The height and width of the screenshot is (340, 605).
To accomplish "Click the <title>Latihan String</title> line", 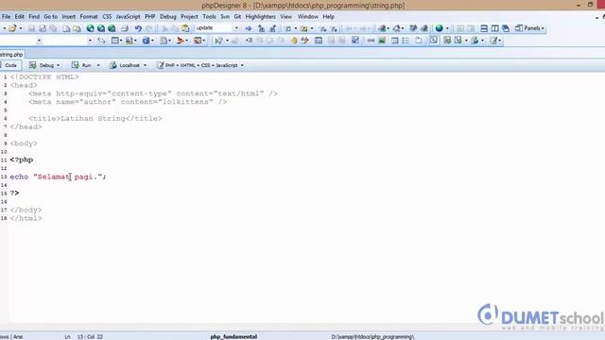I will pos(95,118).
